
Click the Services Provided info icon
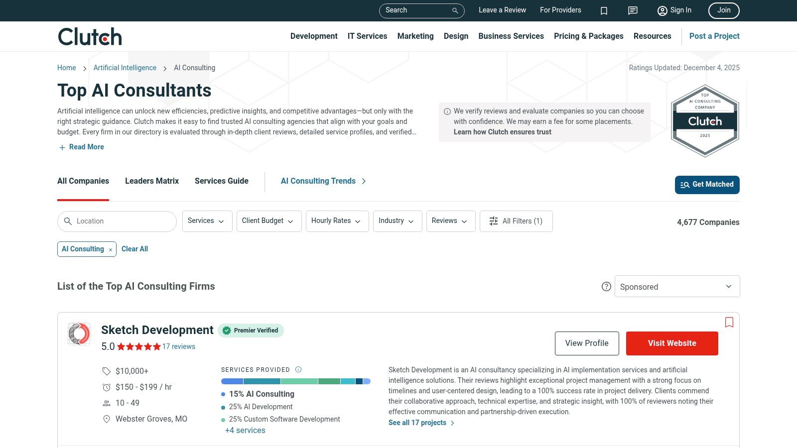298,369
